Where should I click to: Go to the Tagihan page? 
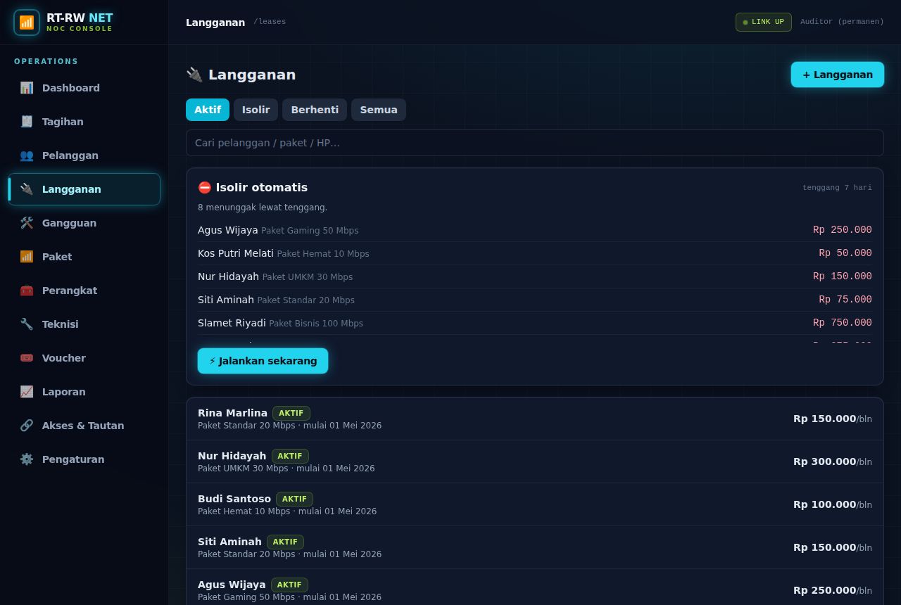click(84, 122)
